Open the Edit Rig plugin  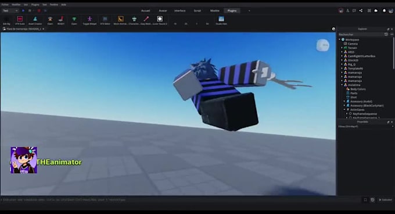tap(6, 20)
